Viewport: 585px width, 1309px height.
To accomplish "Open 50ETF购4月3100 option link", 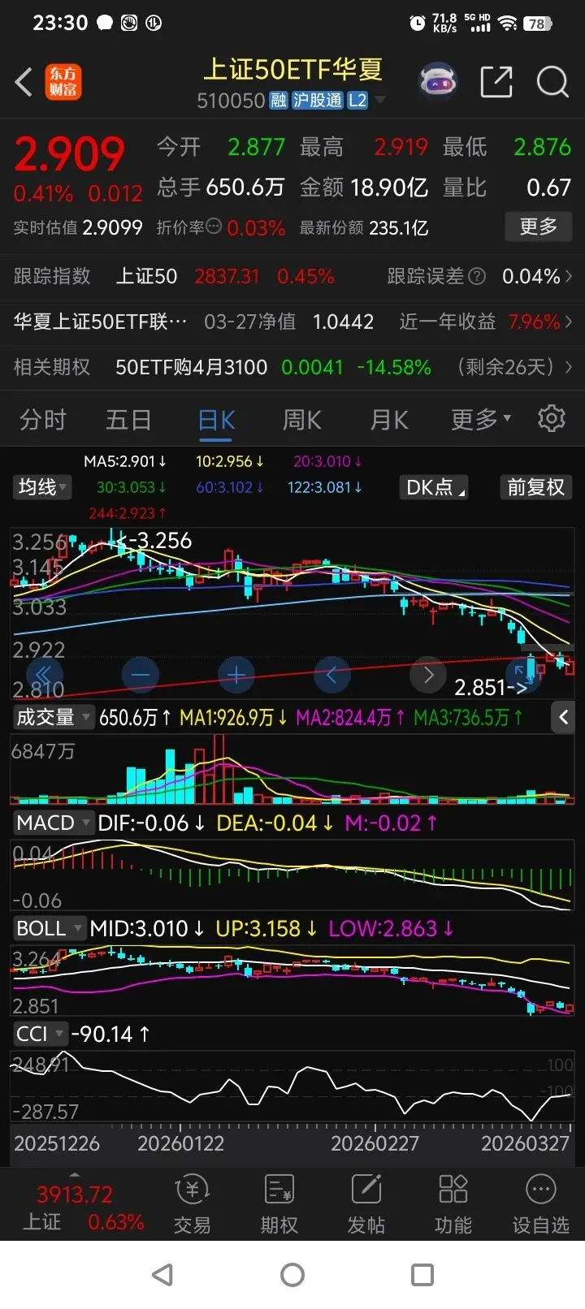I will coord(192,367).
